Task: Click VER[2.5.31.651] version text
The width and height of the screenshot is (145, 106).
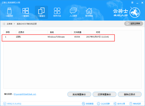Action: click(14, 104)
